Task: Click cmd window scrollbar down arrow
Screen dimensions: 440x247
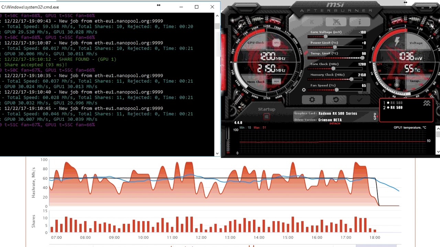Action: point(217,153)
